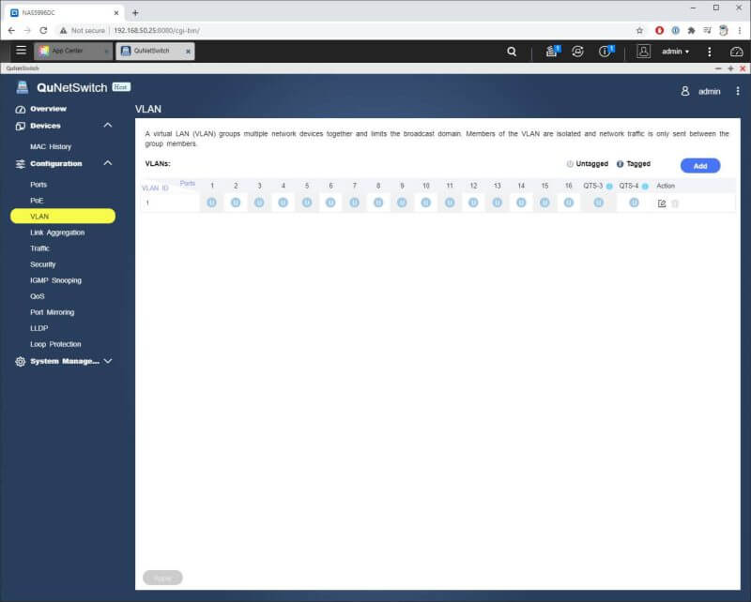Open QoS settings

pos(37,296)
